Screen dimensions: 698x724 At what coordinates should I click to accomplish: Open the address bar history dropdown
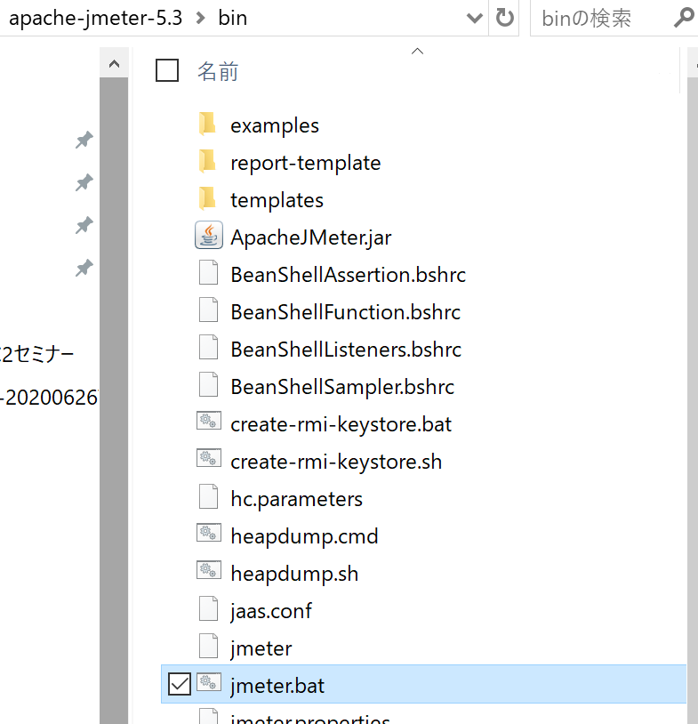(475, 19)
